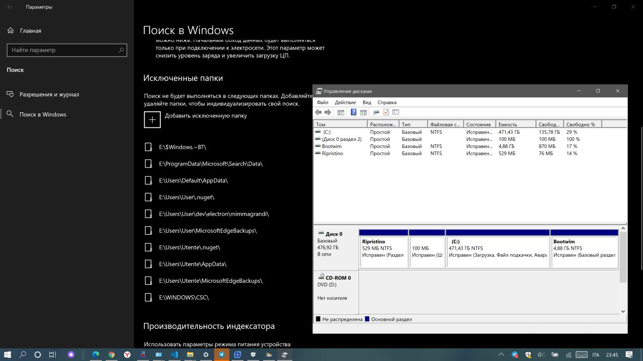
Task: Click the Home icon in the Settings sidebar
Action: tap(11, 31)
